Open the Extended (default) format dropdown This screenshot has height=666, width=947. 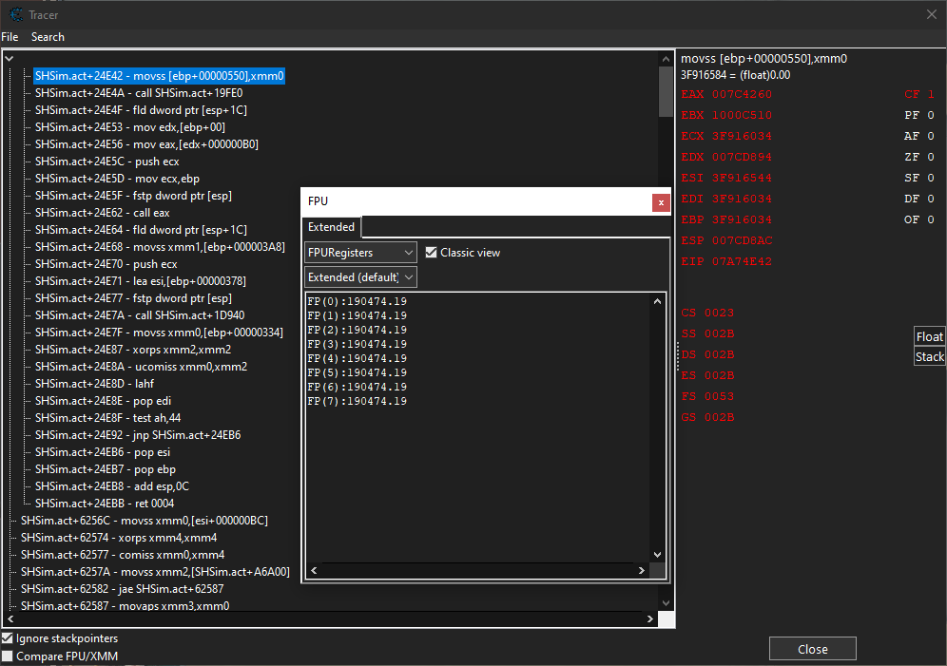(x=360, y=277)
